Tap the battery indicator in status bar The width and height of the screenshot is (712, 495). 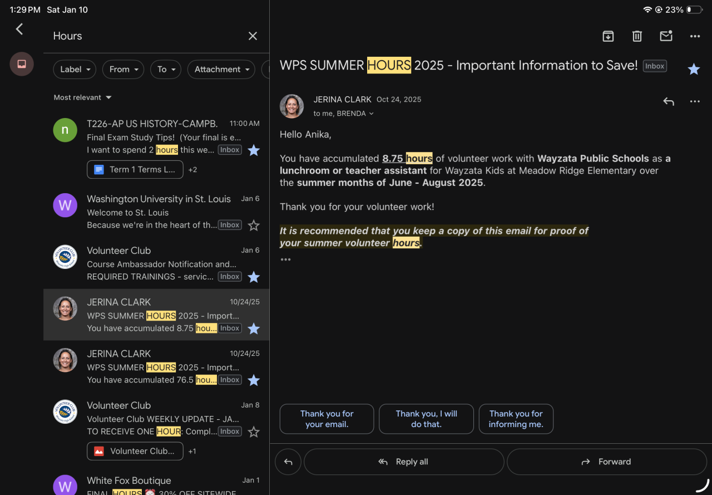point(694,9)
